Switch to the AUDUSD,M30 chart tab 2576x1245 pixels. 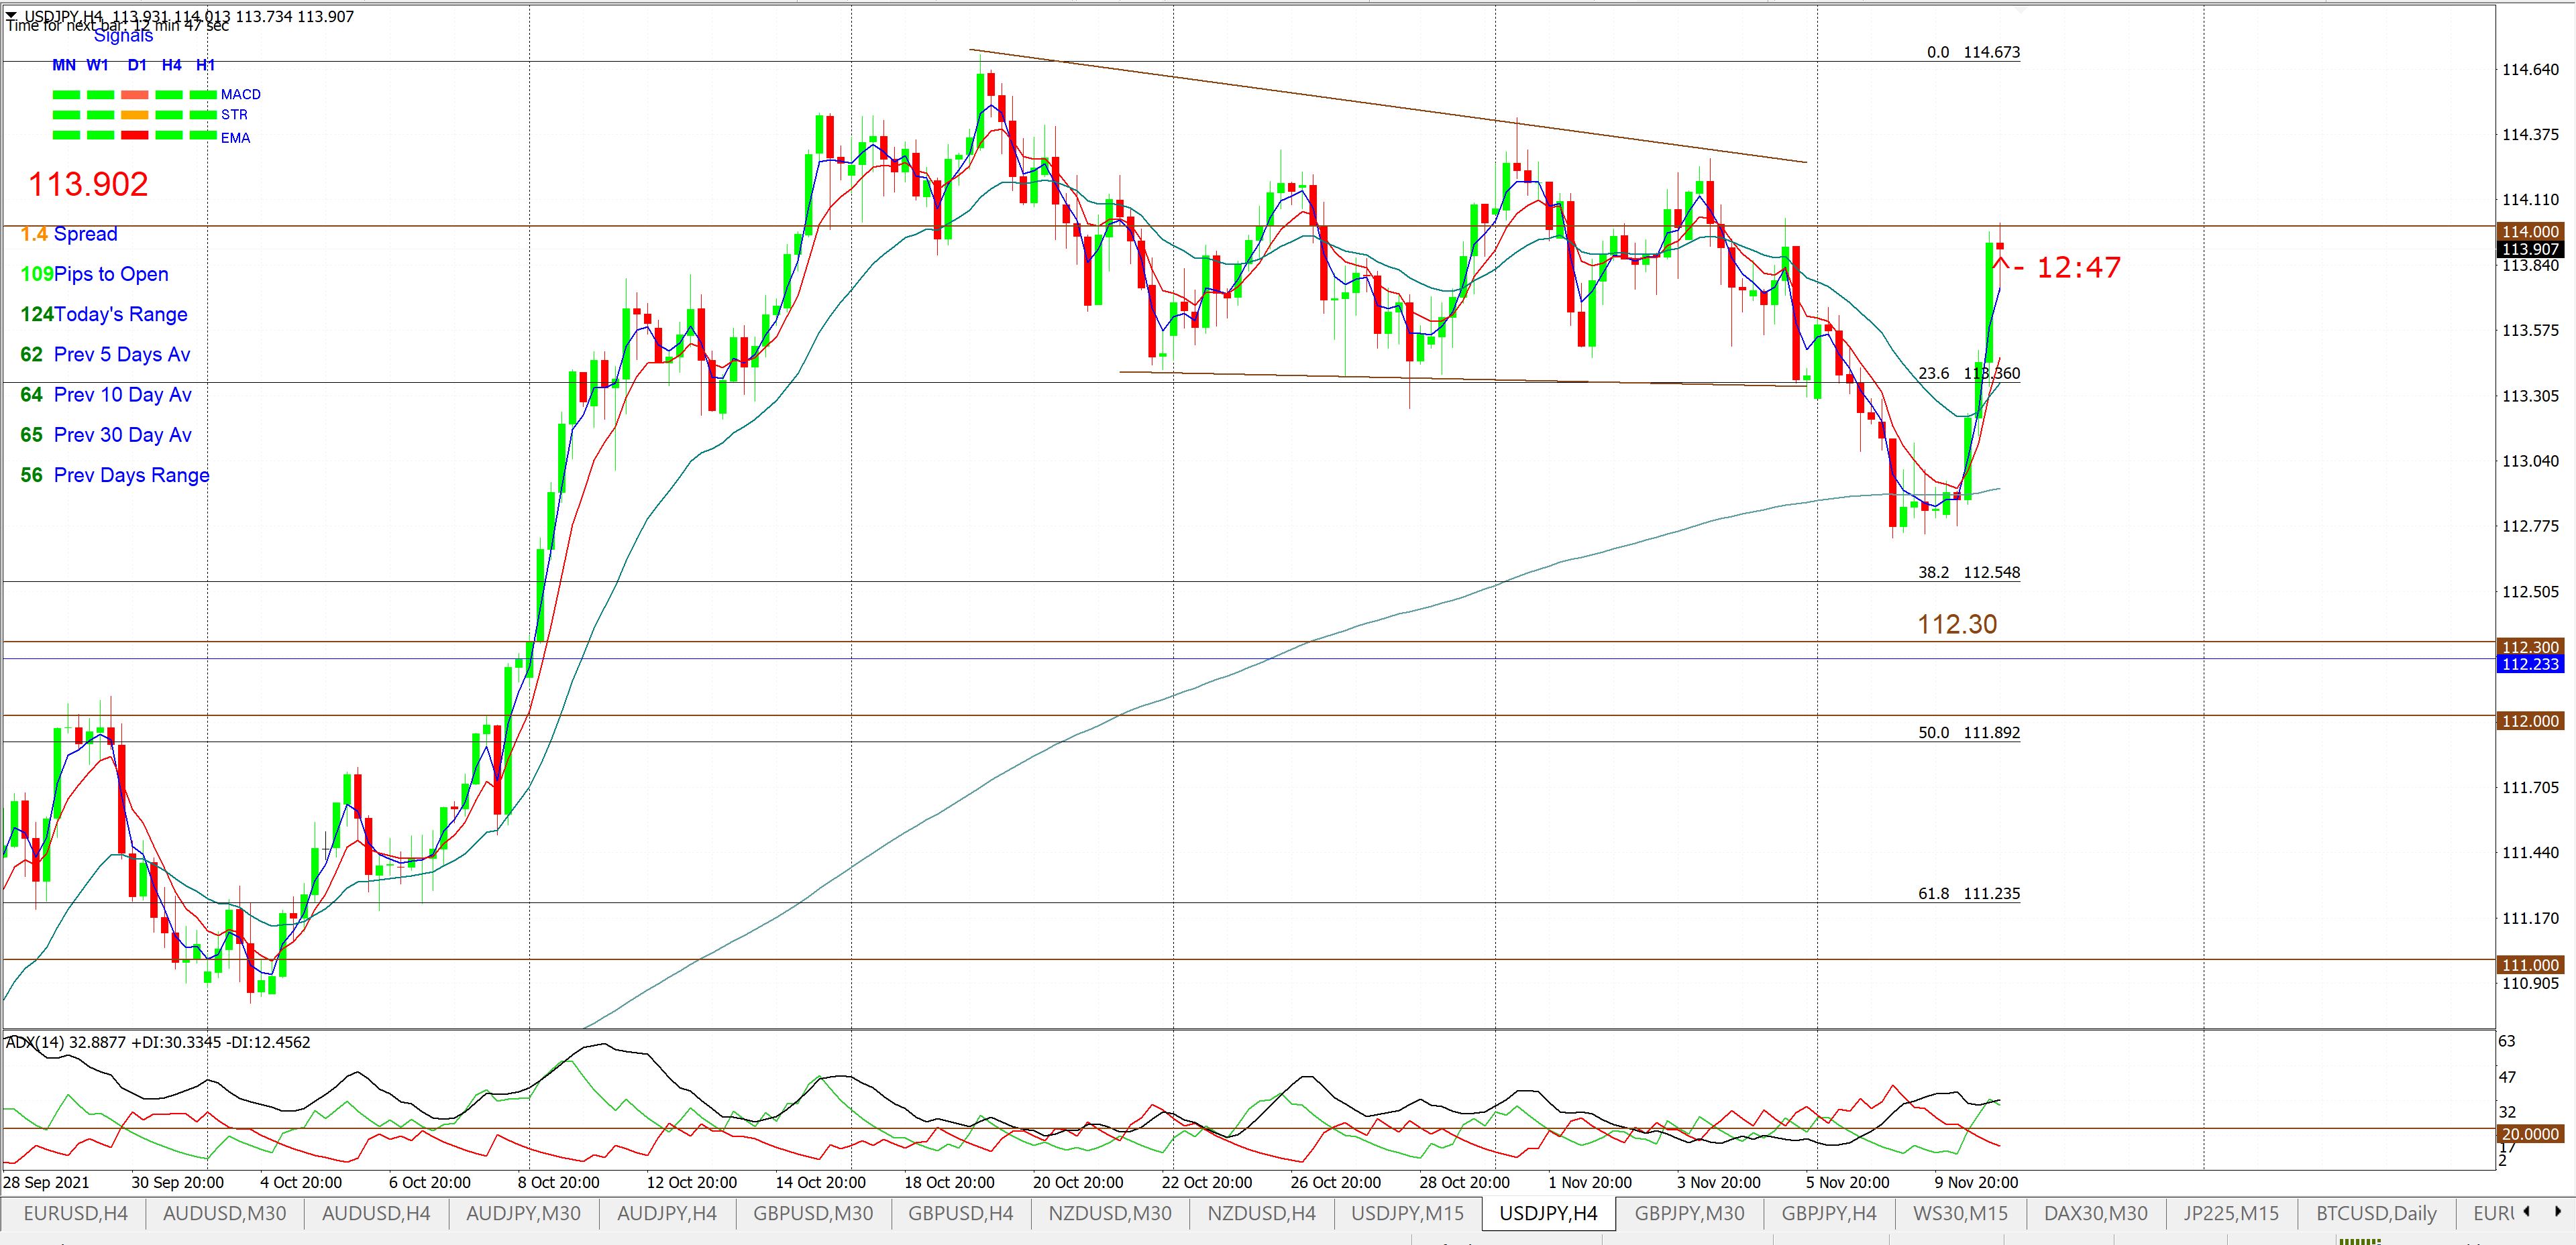pos(224,1213)
